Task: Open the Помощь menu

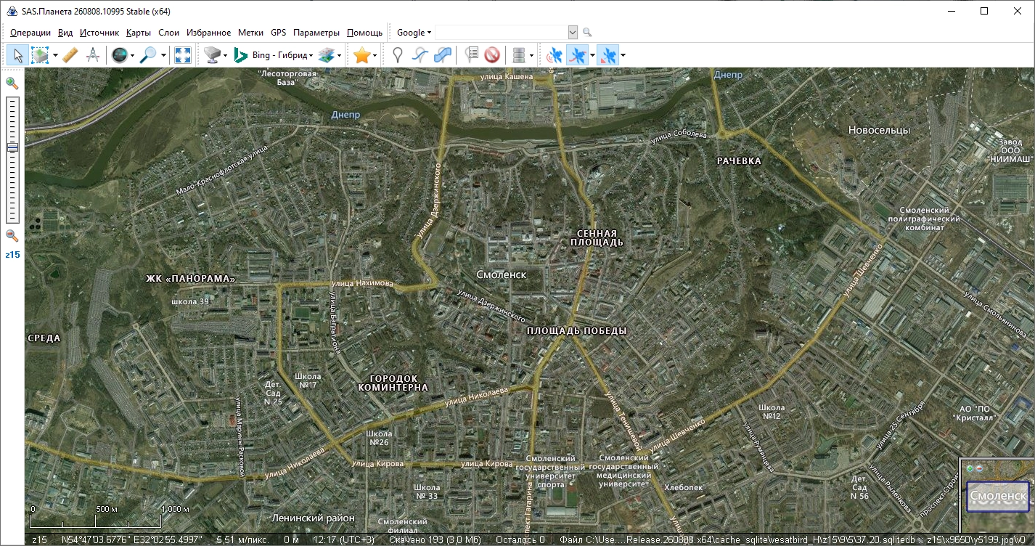Action: click(x=365, y=33)
